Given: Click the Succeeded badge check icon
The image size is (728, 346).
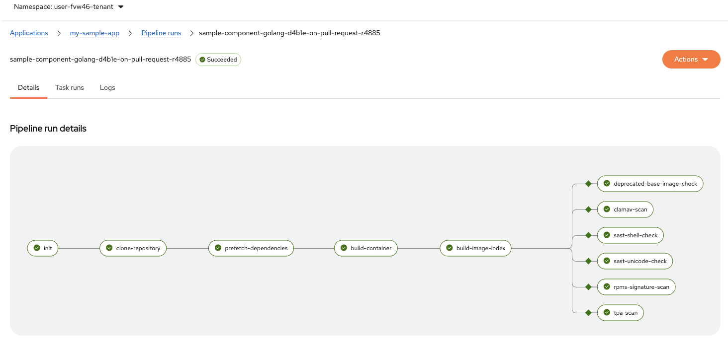Looking at the screenshot, I should tap(202, 60).
